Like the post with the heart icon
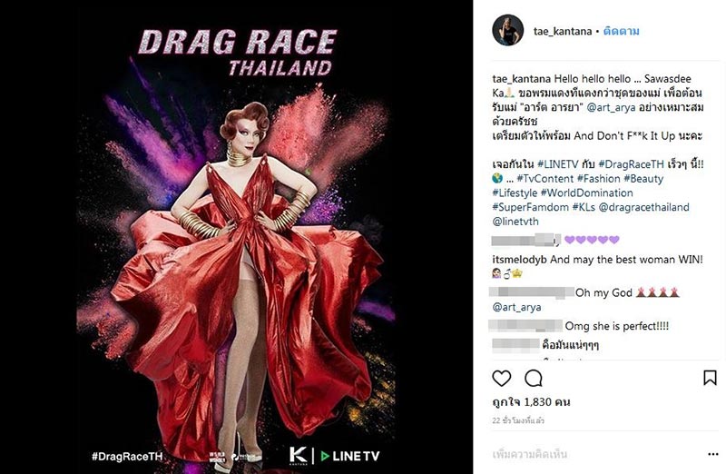The width and height of the screenshot is (726, 474). tap(502, 379)
